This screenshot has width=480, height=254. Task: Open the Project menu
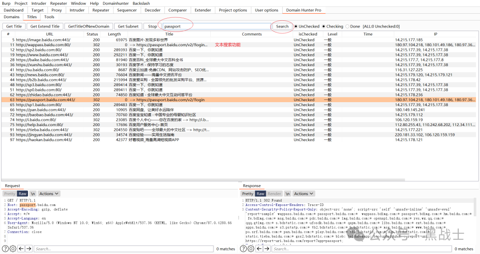point(21,4)
